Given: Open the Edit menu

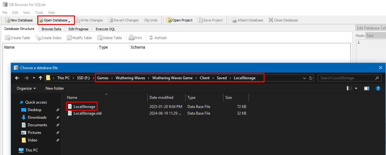Looking at the screenshot, I should click(15, 13).
